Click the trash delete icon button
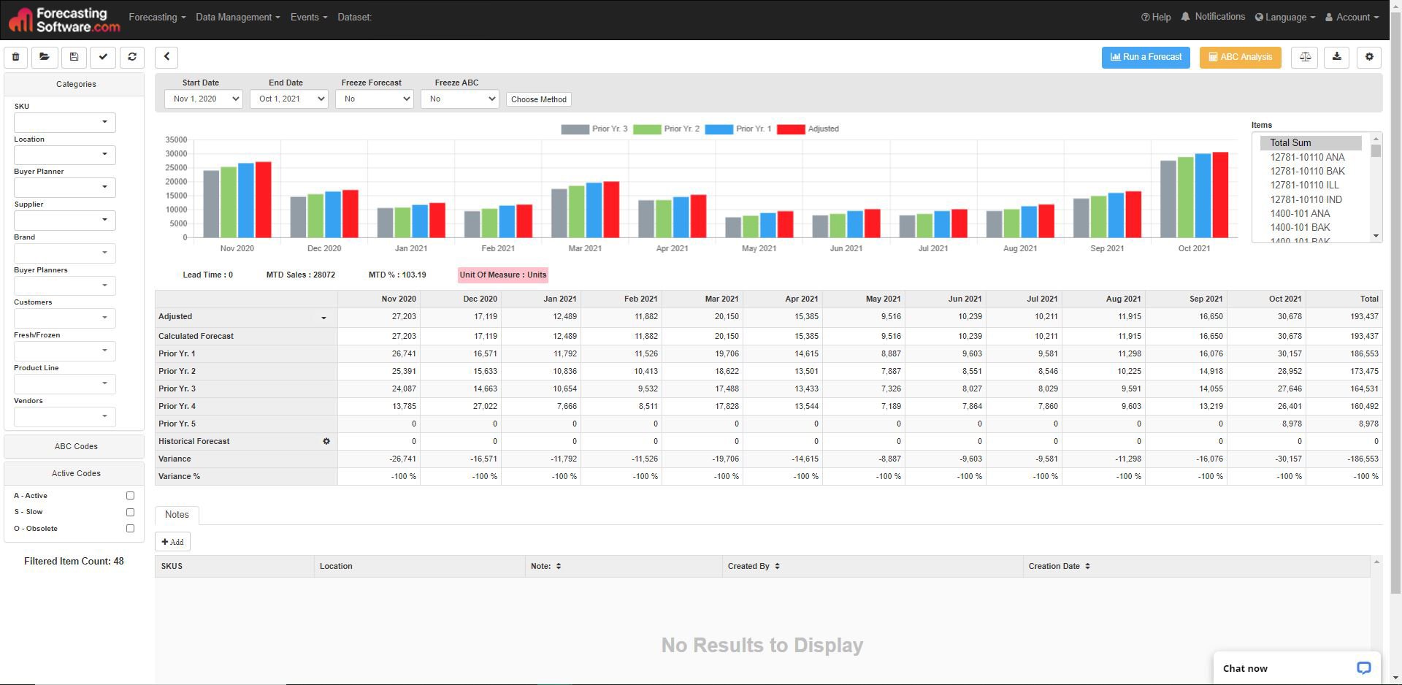The image size is (1402, 685). pyautogui.click(x=15, y=57)
